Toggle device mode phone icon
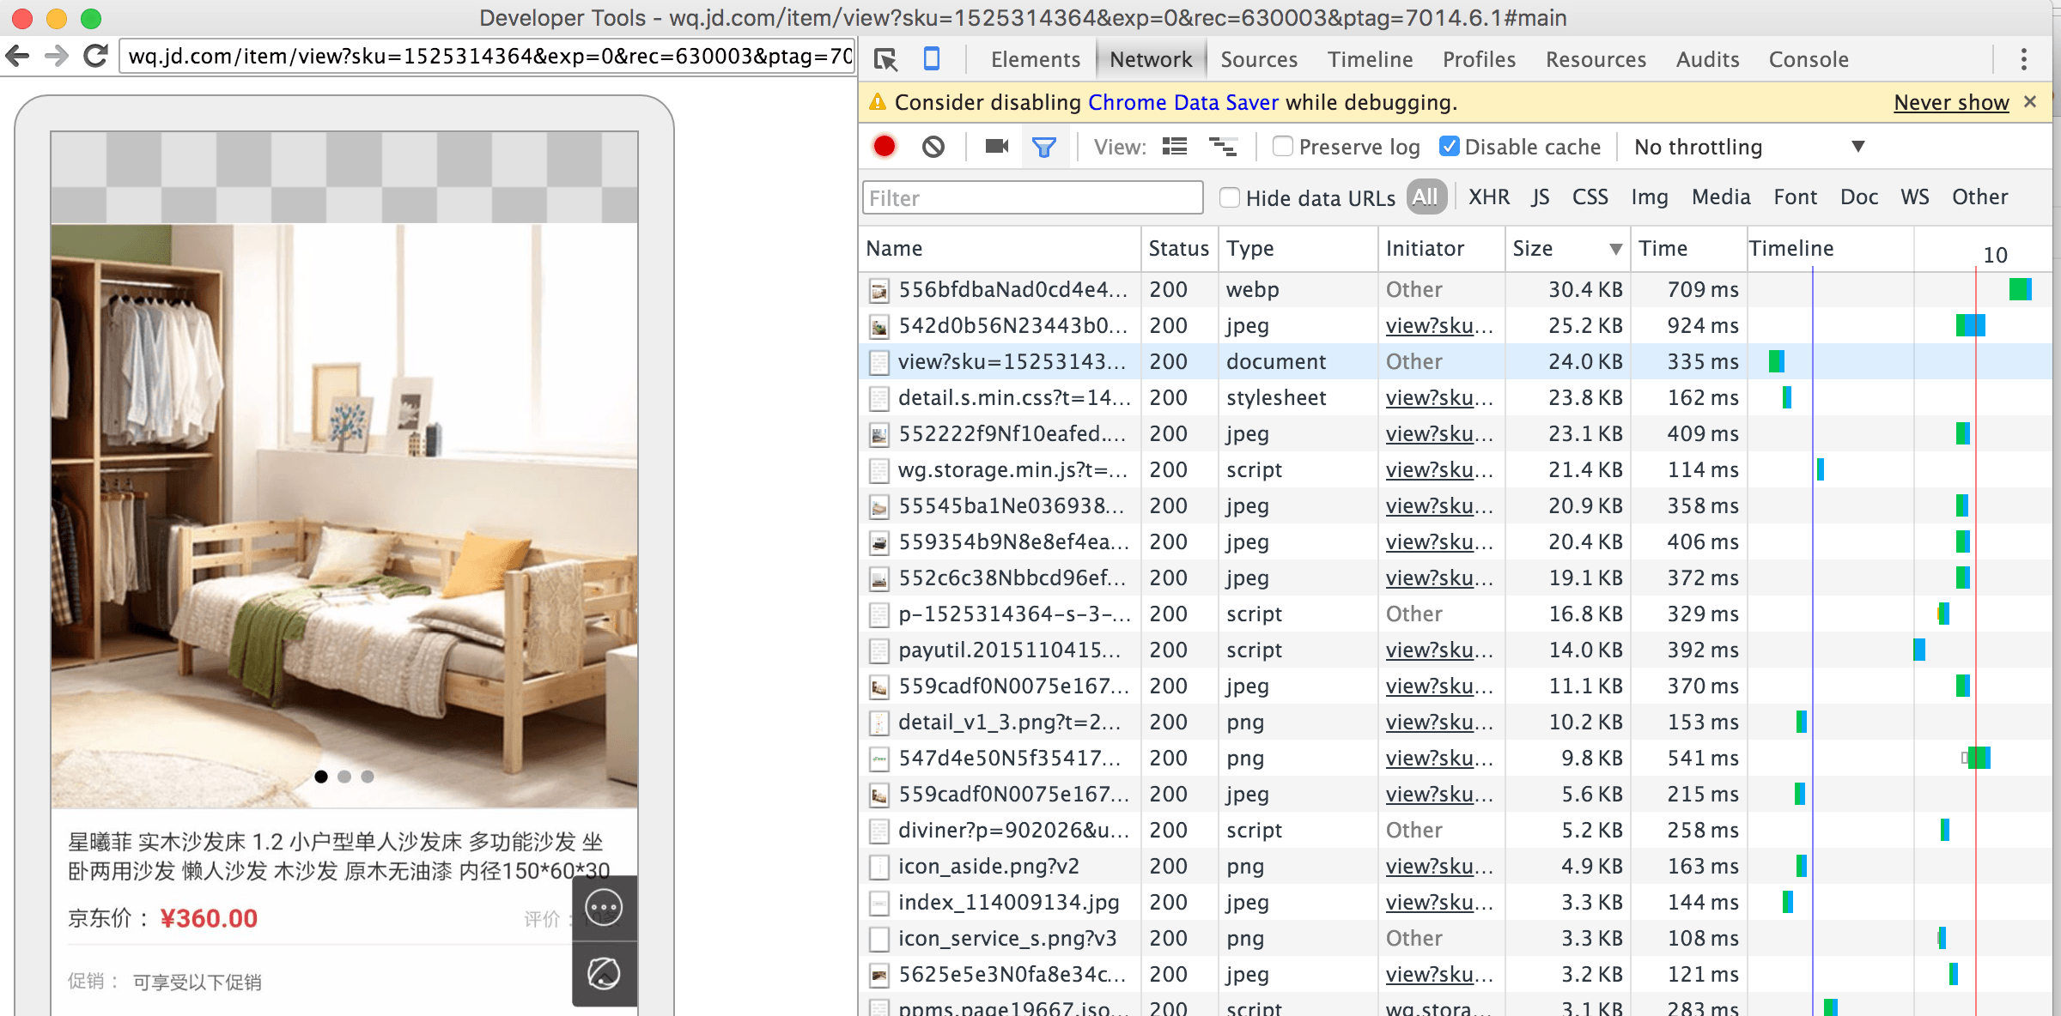Image resolution: width=2061 pixels, height=1016 pixels. coord(931,58)
